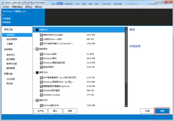Open 更新管理 in the sidebar

click(10, 68)
